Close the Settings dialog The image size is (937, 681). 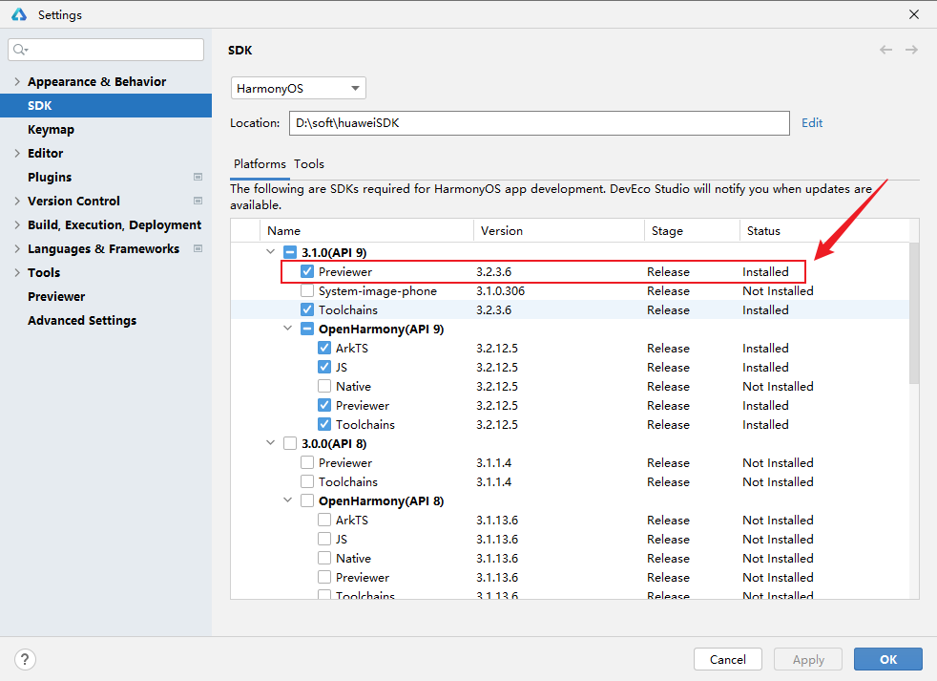914,14
